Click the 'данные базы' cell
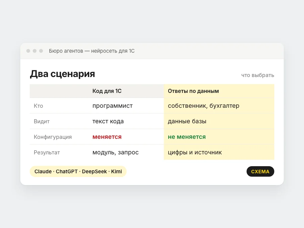The image size is (304, 228). 187,121
